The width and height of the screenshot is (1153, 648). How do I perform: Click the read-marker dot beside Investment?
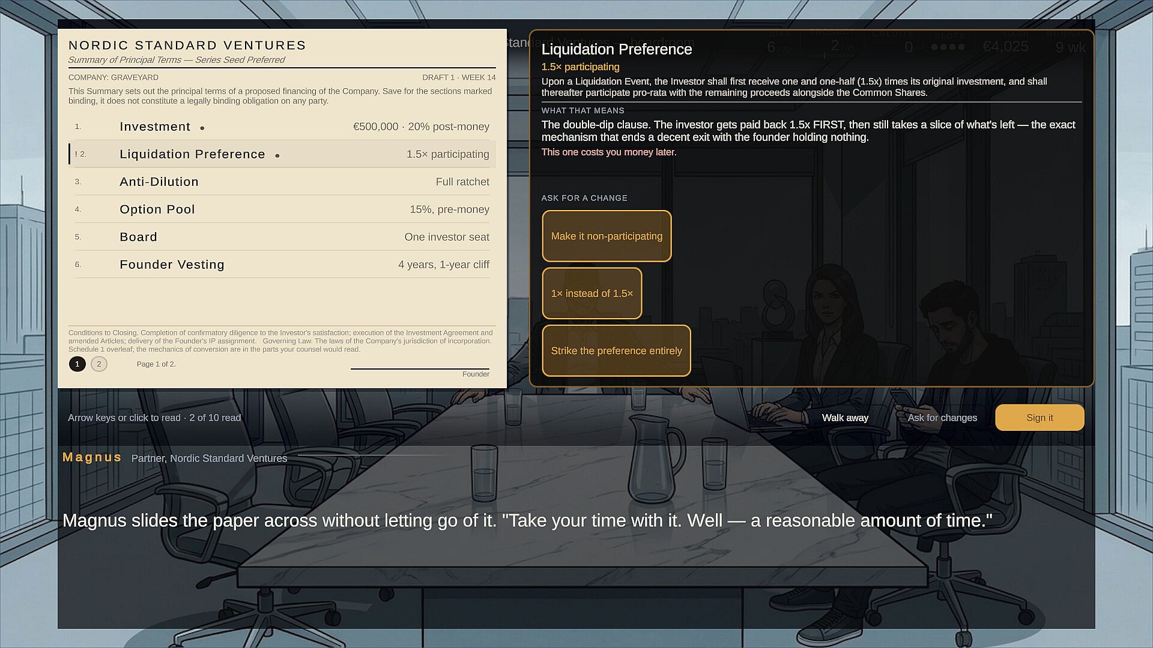click(202, 128)
